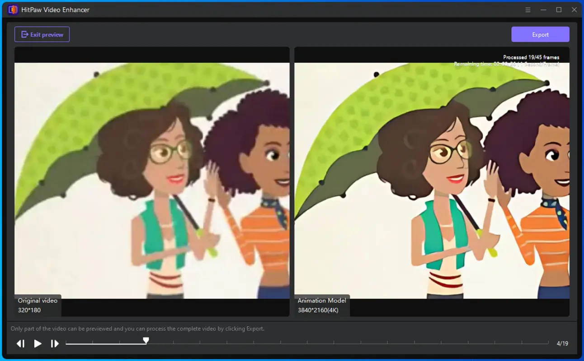Click the Animation Model enhanced preview
The width and height of the screenshot is (584, 361).
(x=432, y=180)
